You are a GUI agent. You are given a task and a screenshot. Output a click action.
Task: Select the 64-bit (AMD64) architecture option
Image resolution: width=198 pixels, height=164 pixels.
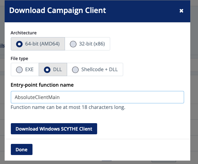[x=38, y=44]
